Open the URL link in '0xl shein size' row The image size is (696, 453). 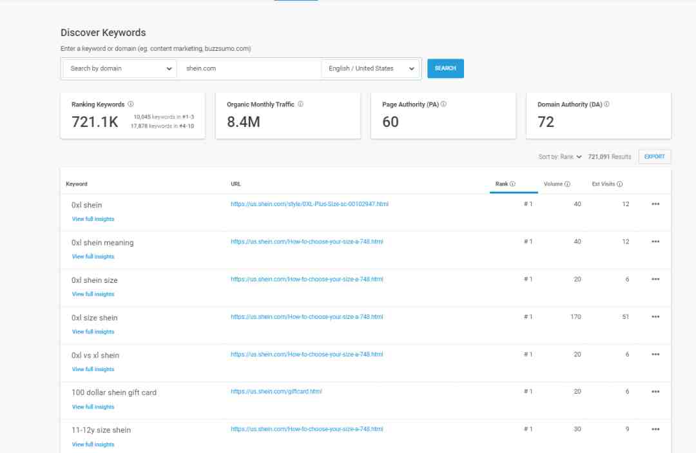pyautogui.click(x=307, y=279)
